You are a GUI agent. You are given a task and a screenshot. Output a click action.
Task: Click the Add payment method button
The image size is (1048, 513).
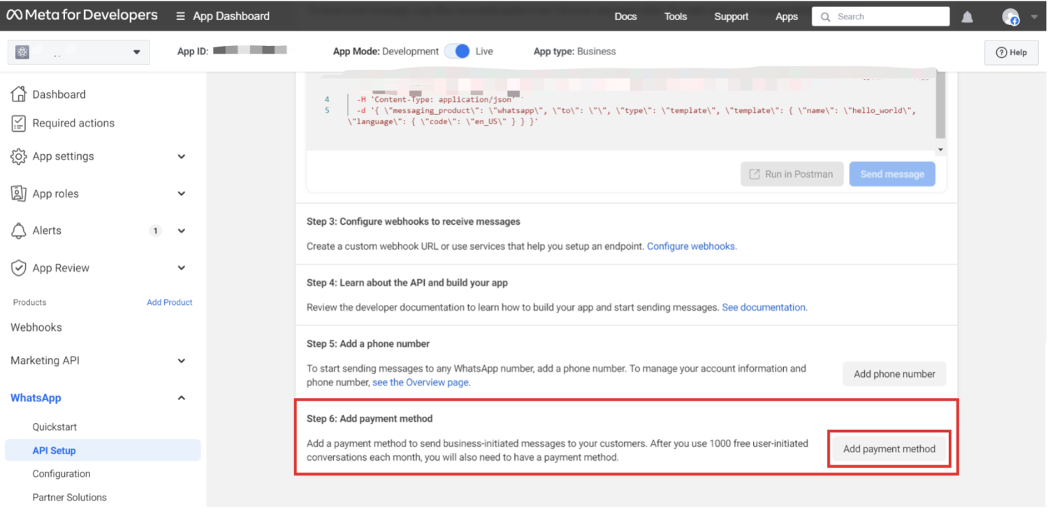889,449
